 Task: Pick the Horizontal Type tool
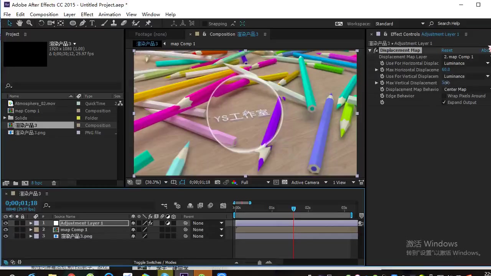pos(92,23)
